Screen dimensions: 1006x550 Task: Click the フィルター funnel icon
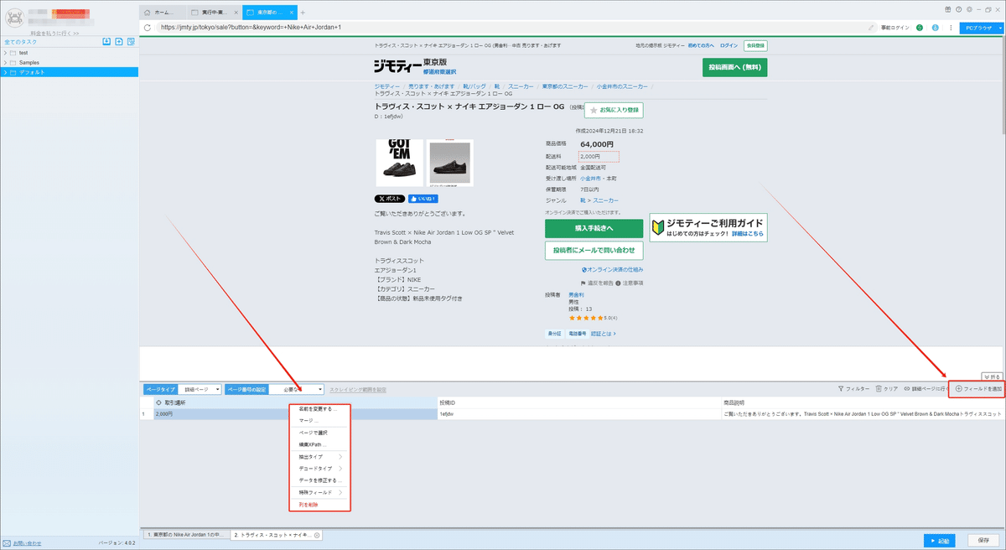[x=841, y=389]
